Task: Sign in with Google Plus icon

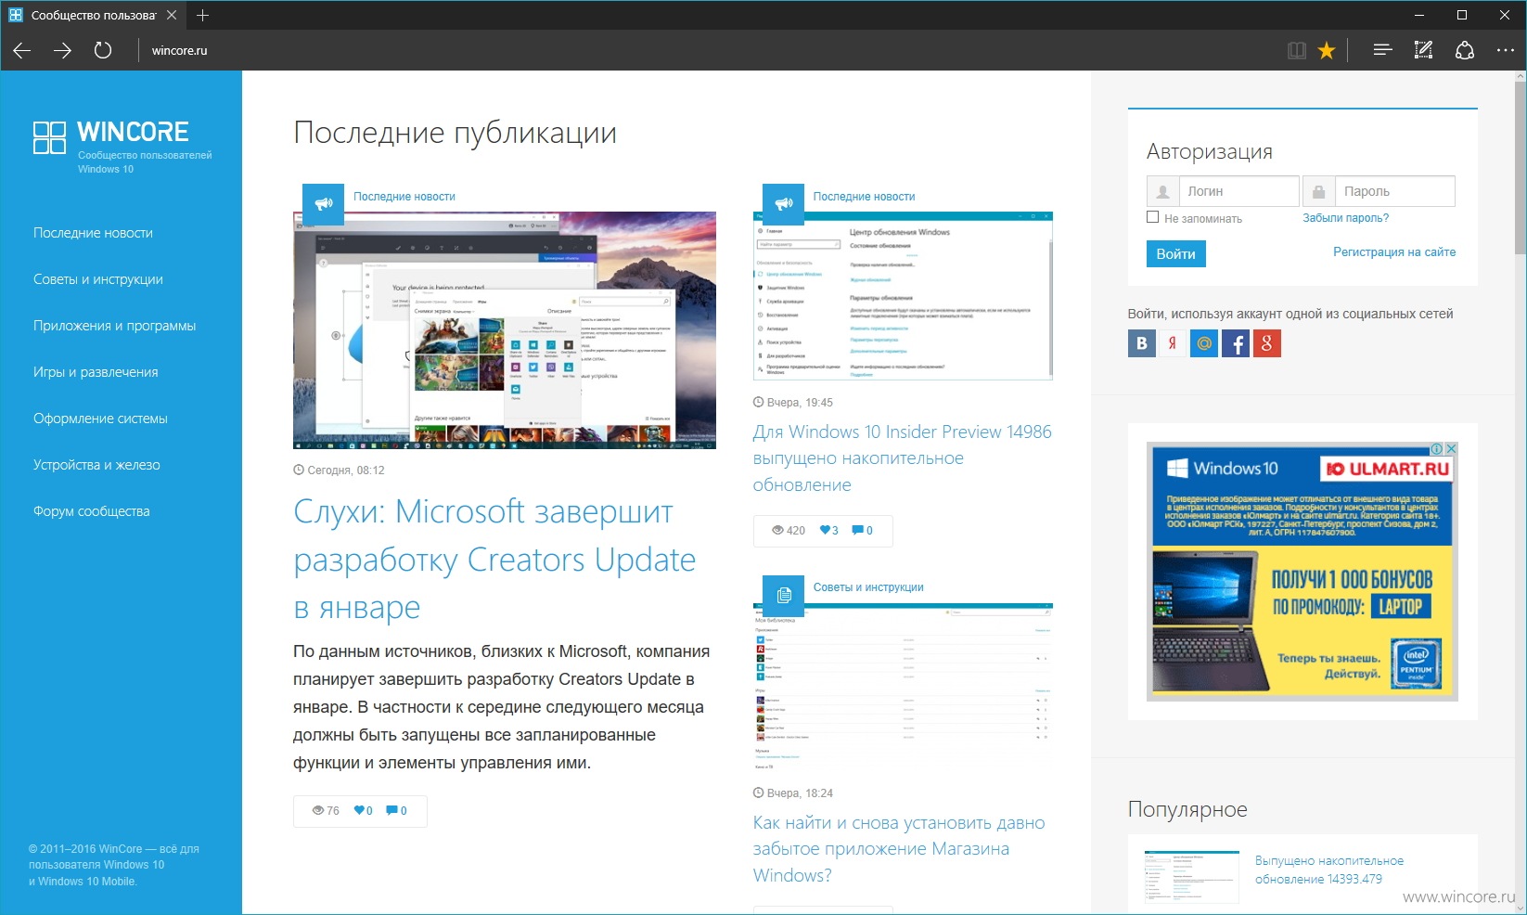Action: (1267, 343)
